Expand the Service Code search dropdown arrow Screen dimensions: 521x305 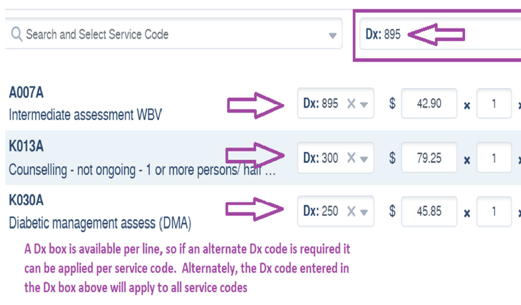coord(332,35)
